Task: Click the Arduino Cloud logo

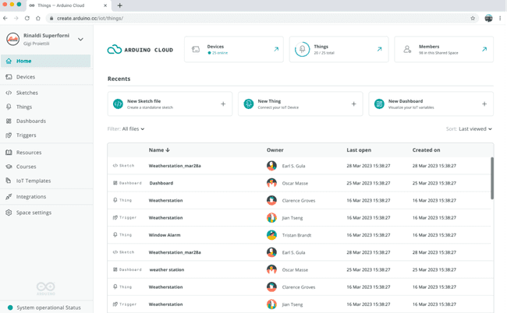Action: pyautogui.click(x=140, y=50)
